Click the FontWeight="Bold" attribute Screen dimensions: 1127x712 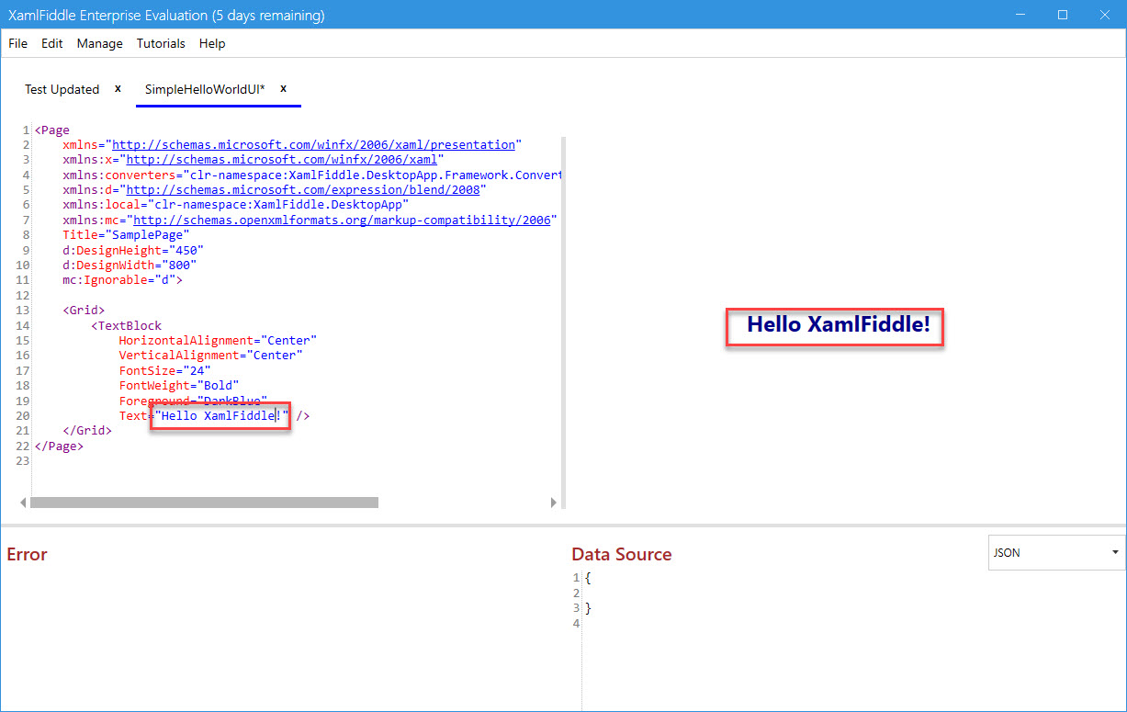click(x=179, y=385)
